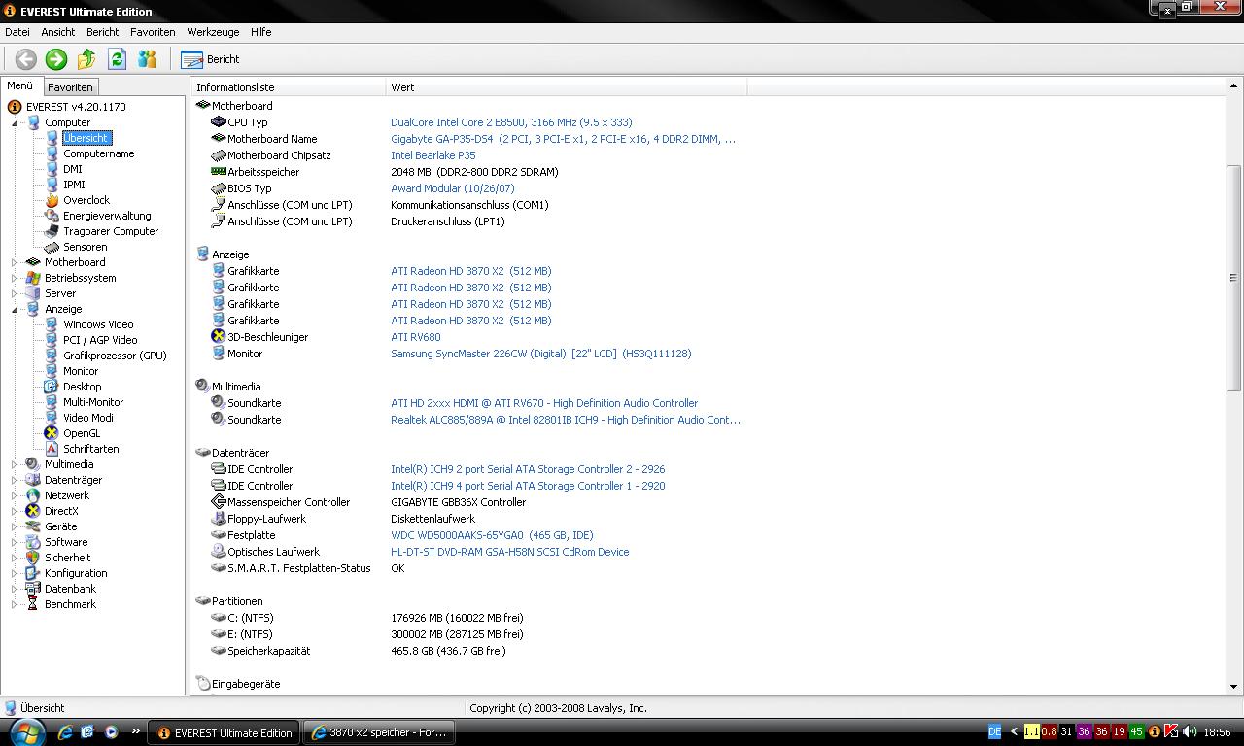Collapse the Anzeige tree node
Viewport: 1244px width, 746px height.
(x=15, y=309)
